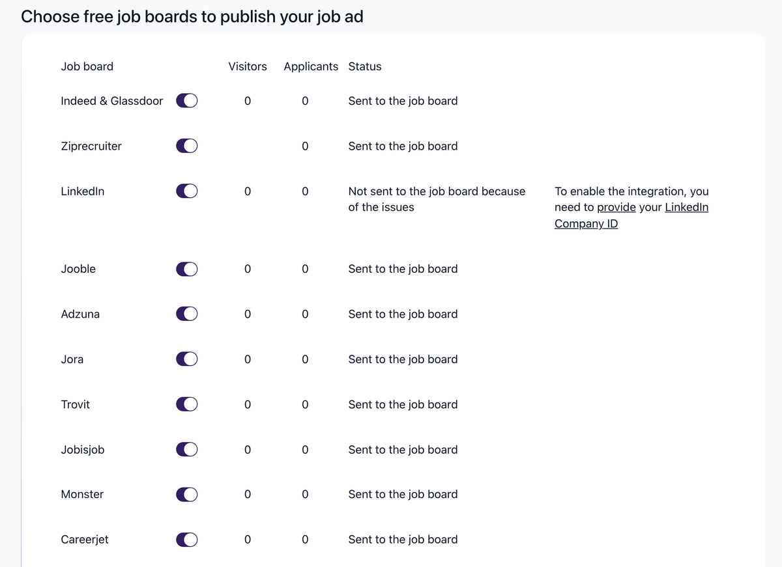Click Indeed & Glassdoor's 'Sent to the job board' status
Image resolution: width=782 pixels, height=567 pixels.
pos(403,101)
